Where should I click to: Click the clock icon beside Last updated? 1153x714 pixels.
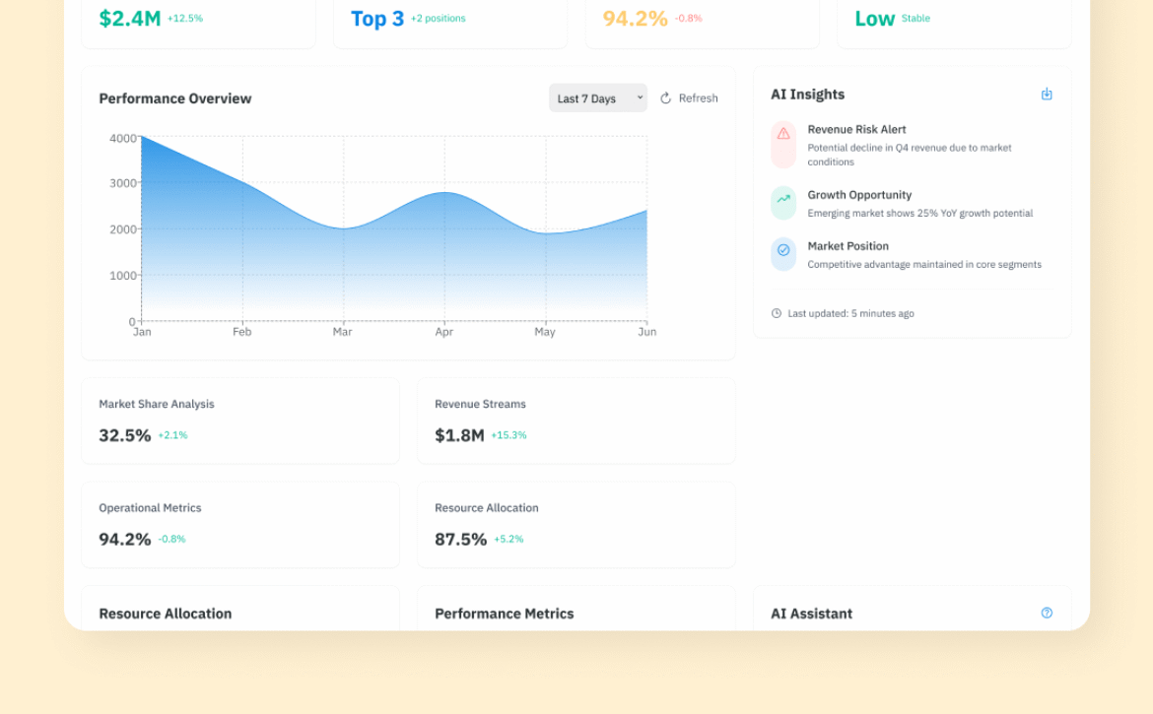(x=777, y=313)
